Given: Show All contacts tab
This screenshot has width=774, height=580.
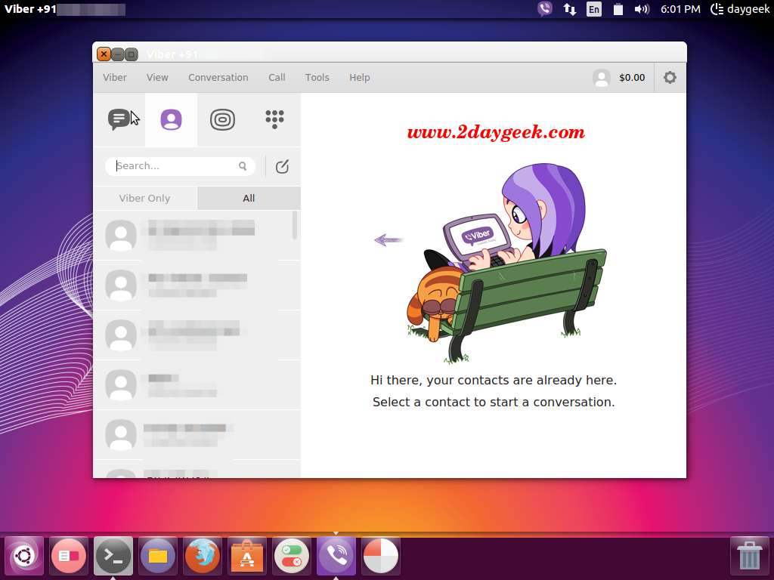Looking at the screenshot, I should pyautogui.click(x=249, y=199).
